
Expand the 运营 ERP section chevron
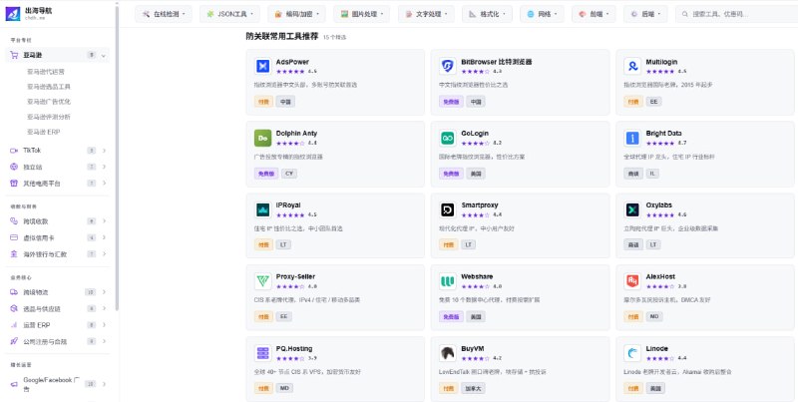point(104,324)
